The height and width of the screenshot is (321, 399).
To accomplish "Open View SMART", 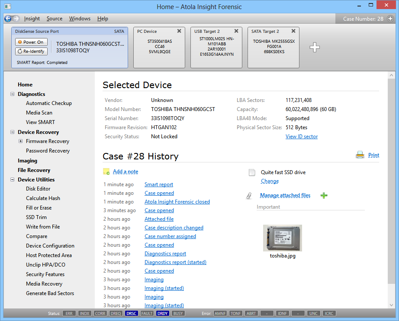I will coord(40,122).
